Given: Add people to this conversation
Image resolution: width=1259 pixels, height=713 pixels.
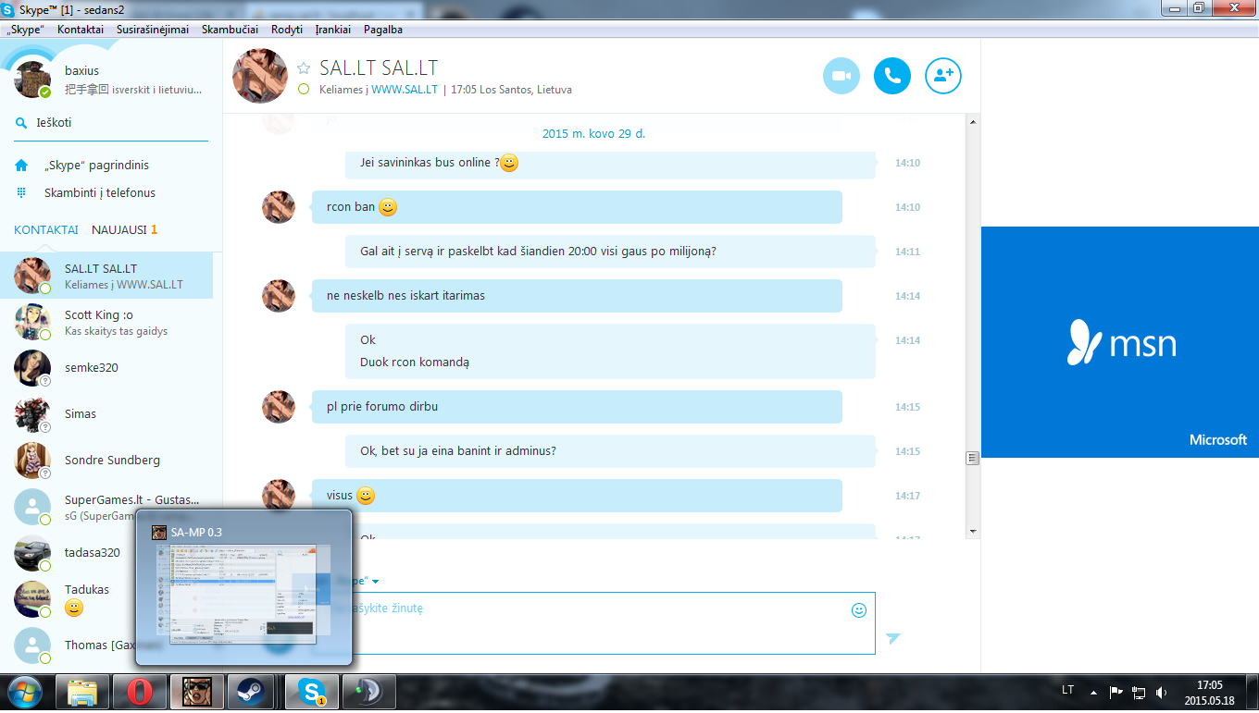Looking at the screenshot, I should [943, 76].
